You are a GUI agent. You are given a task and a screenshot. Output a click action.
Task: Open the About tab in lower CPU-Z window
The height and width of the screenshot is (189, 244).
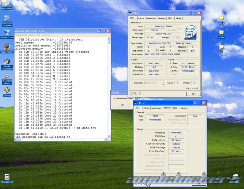[x=184, y=108]
